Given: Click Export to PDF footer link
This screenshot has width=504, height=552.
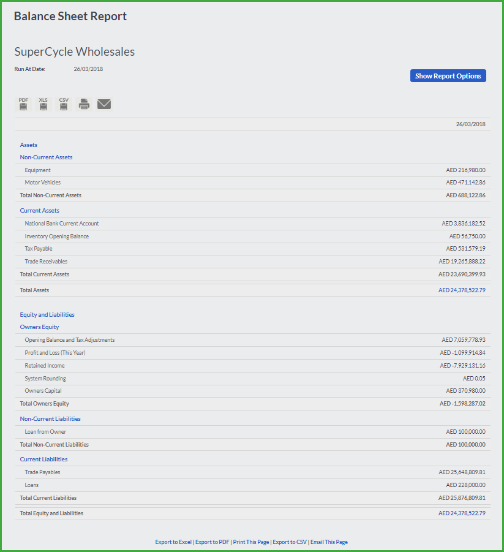Looking at the screenshot, I should click(x=213, y=542).
